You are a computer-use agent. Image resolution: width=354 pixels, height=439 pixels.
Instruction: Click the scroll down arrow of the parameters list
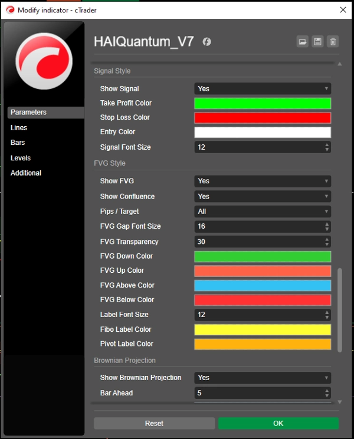coord(340,402)
